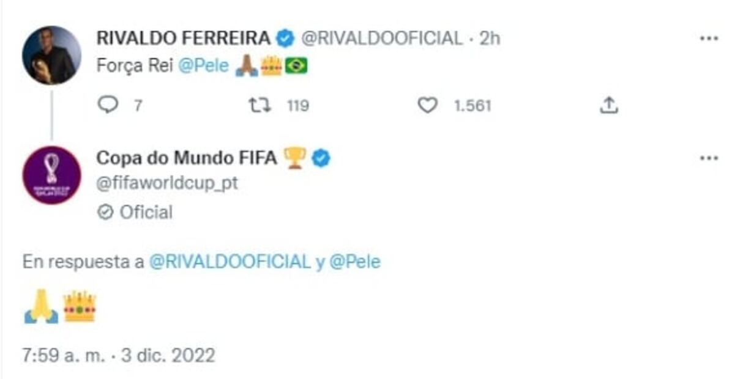This screenshot has width=732, height=379.
Task: Click the share icon on Rivaldo's tweet
Action: 608,106
